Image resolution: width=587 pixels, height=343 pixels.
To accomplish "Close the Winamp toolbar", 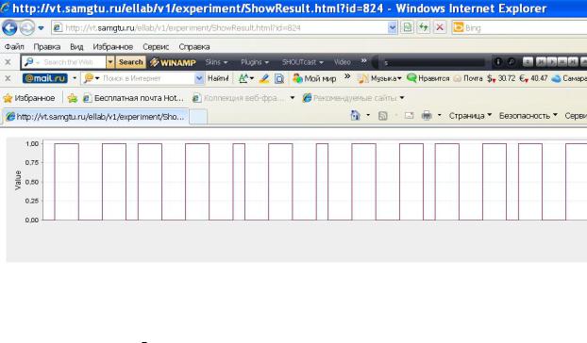I will (x=8, y=62).
